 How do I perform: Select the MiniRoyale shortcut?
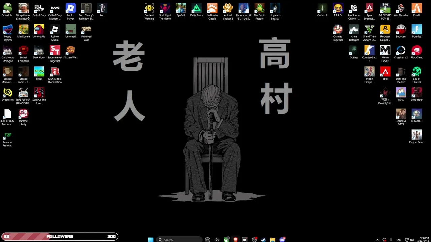point(23,31)
